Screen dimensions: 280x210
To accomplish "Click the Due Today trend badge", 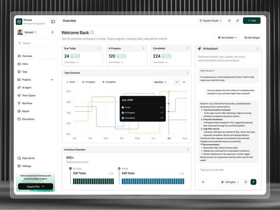I will (75, 56).
